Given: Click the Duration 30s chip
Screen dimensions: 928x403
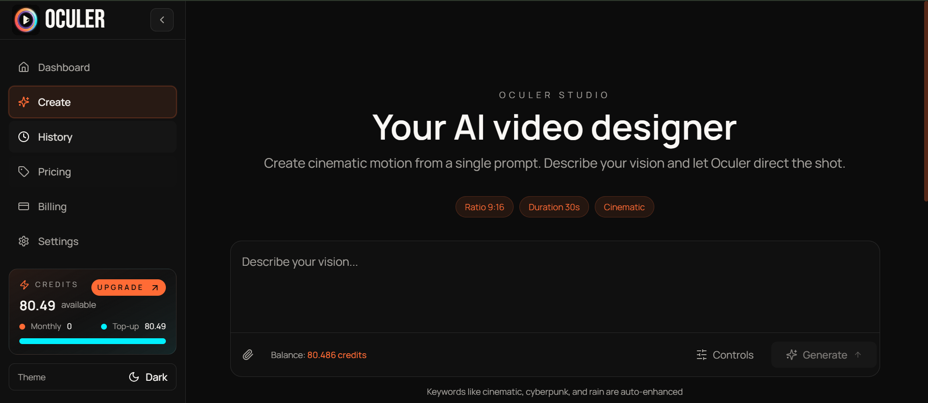Looking at the screenshot, I should point(554,207).
